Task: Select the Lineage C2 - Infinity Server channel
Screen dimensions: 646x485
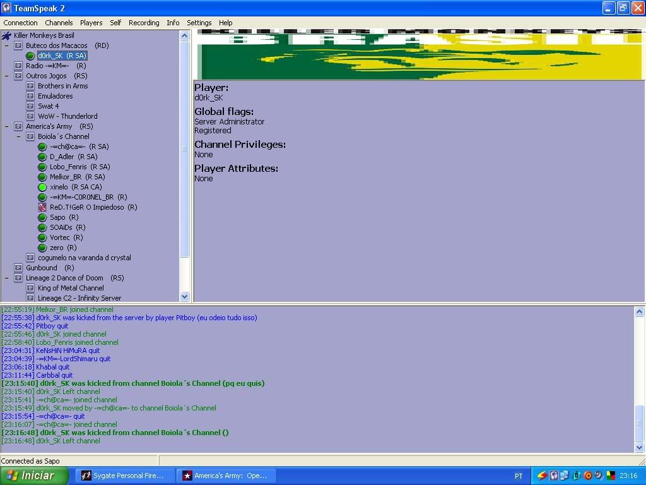Action: pyautogui.click(x=79, y=298)
